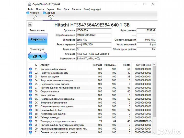Minimize the CrystalDiskInfo window
Screen dimensions: 184x138
pyautogui.click(x=135, y=4)
